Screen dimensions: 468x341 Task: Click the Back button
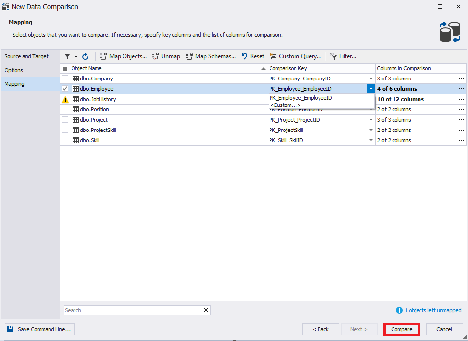tap(320, 329)
